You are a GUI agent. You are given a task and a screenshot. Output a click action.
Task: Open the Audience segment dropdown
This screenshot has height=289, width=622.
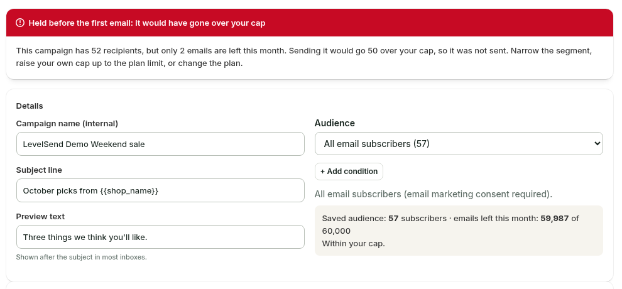(x=459, y=143)
